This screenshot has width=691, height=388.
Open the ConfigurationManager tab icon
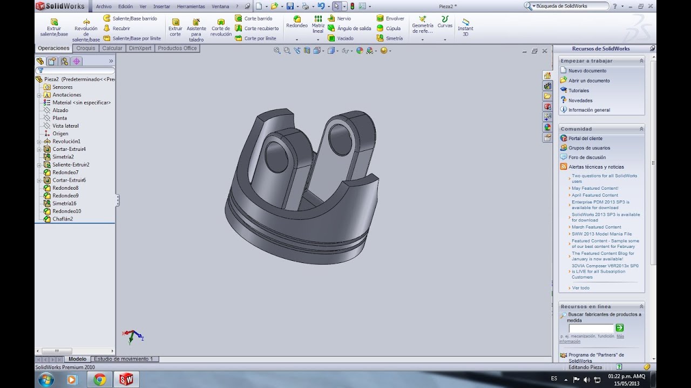pos(64,61)
